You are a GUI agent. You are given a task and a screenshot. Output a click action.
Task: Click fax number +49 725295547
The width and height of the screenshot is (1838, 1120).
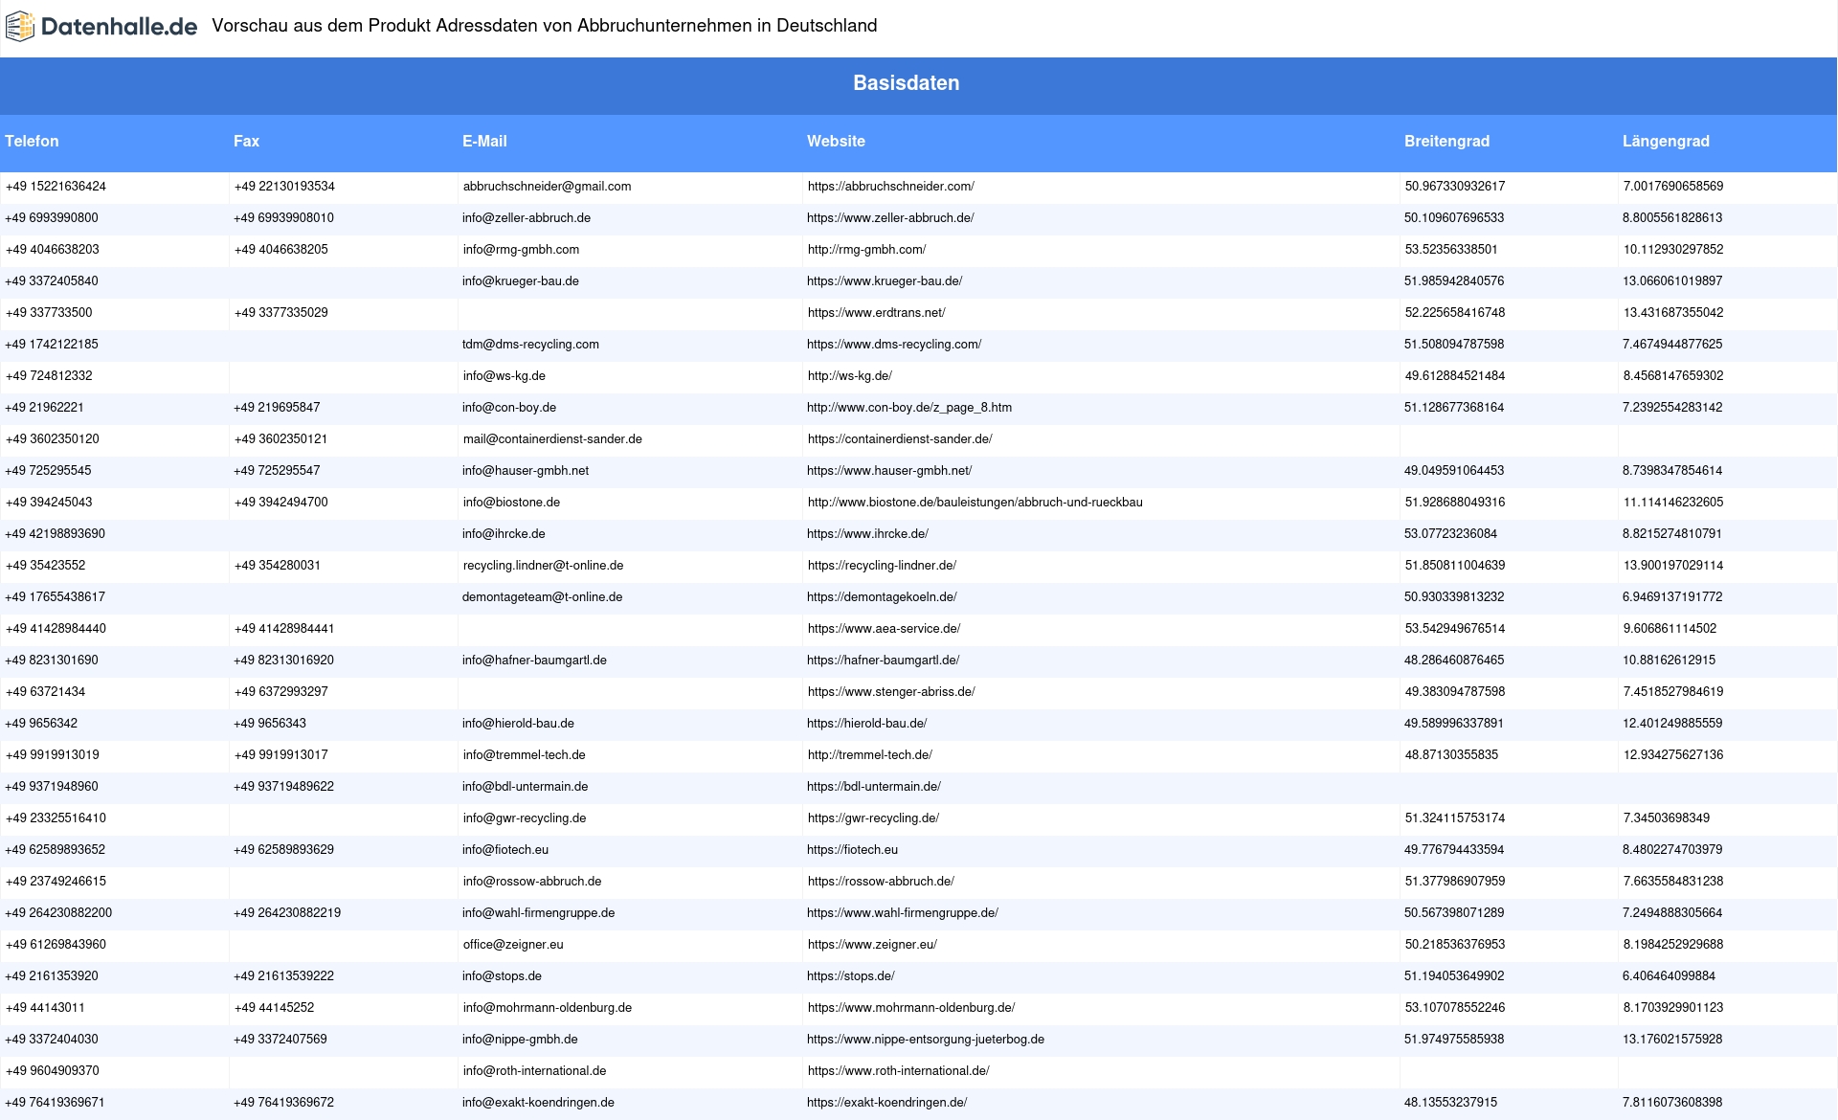coord(277,471)
